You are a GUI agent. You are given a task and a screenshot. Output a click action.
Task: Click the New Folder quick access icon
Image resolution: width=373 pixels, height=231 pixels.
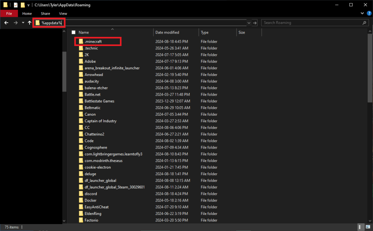click(x=23, y=5)
